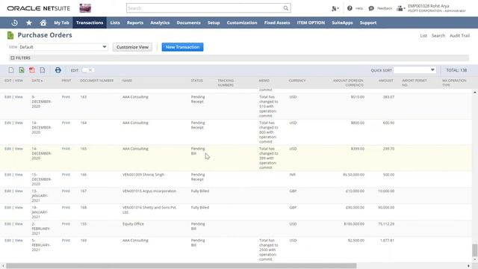Open the Help question-mark icon
This screenshot has width=478, height=269.
pos(350,8)
